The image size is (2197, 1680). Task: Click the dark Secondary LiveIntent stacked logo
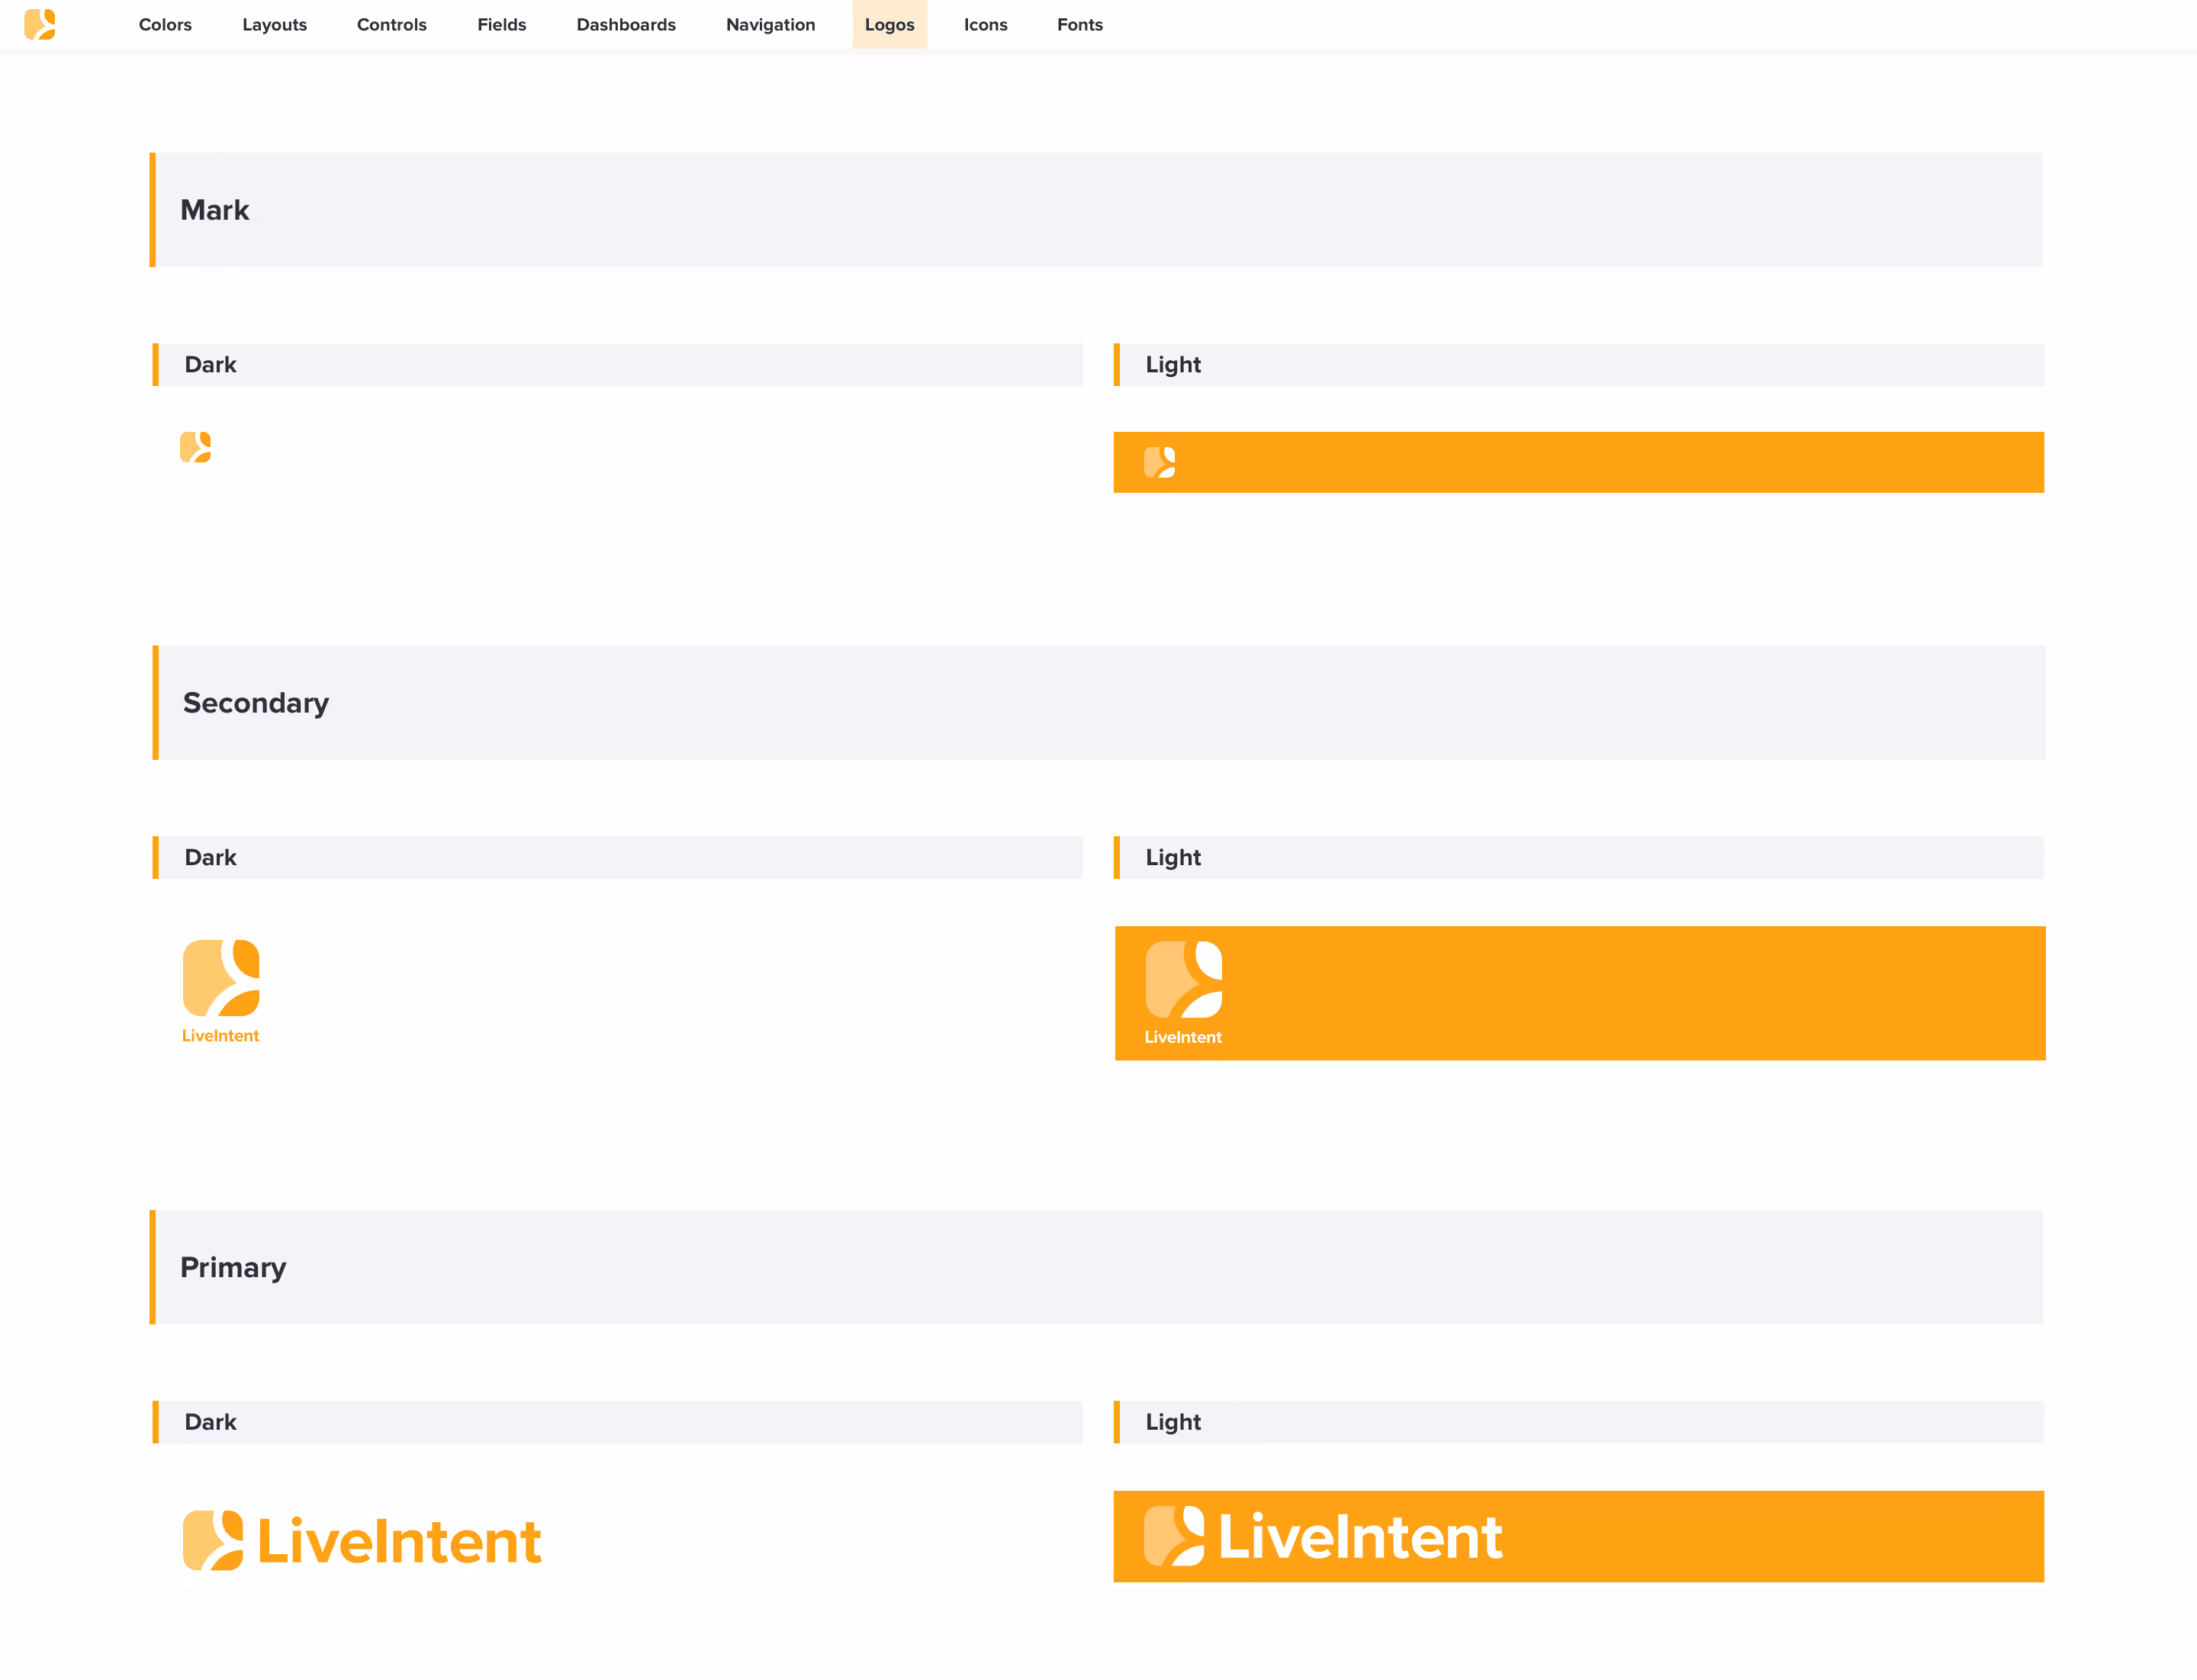coord(221,991)
